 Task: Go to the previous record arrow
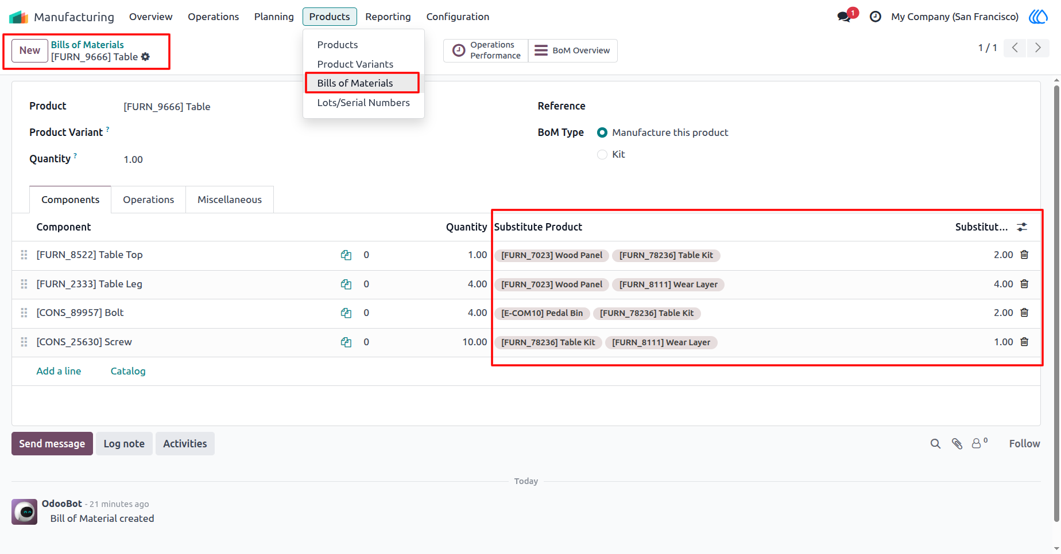(1014, 48)
